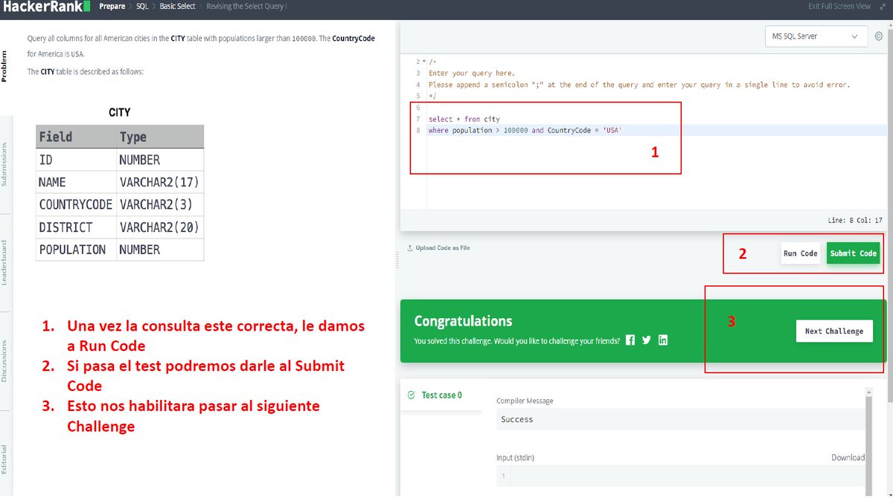Click the 'NAME' field cell
893x501 pixels.
coord(77,182)
